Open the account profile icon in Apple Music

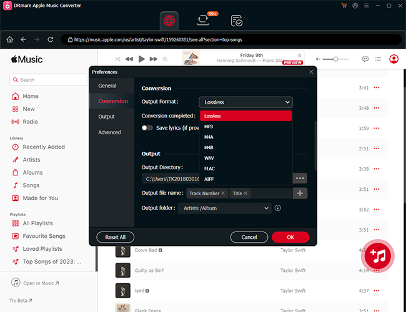coord(394,59)
